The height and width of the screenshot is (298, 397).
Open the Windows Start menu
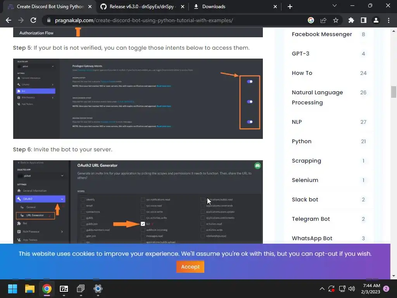coord(12,289)
